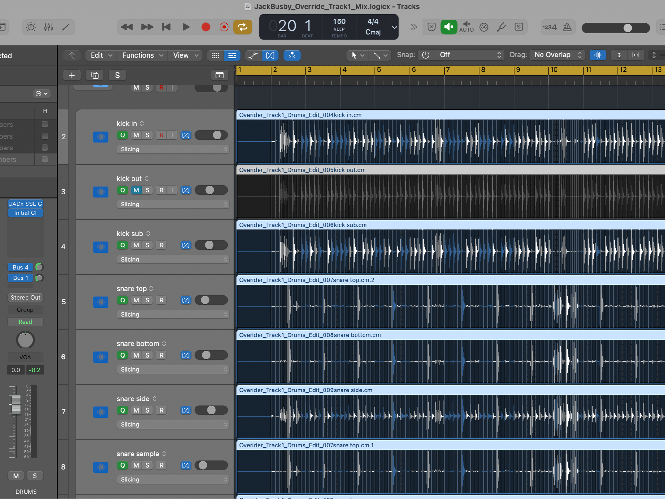Click the Stereo Out output button
Screen dimensions: 665x499
pos(25,297)
